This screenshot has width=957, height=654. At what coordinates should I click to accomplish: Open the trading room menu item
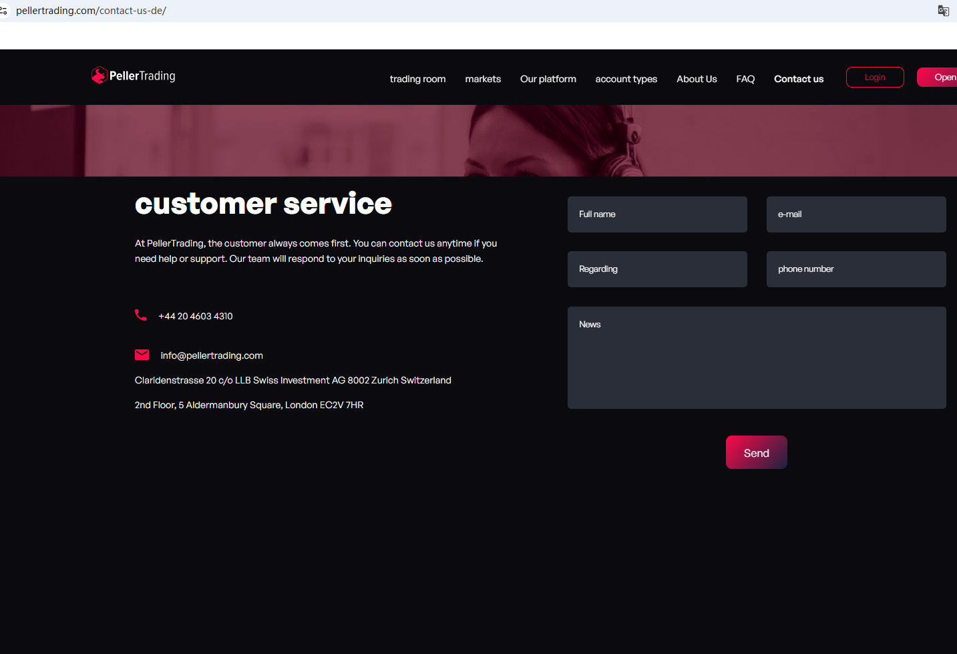pyautogui.click(x=418, y=79)
